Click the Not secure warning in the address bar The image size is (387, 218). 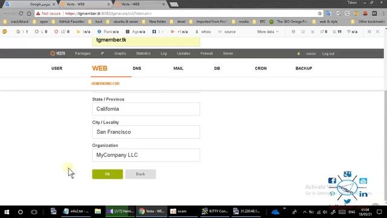click(48, 13)
